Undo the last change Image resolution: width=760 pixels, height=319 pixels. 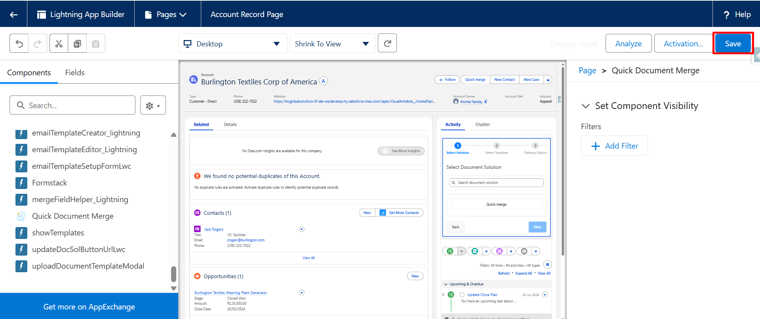[x=19, y=44]
